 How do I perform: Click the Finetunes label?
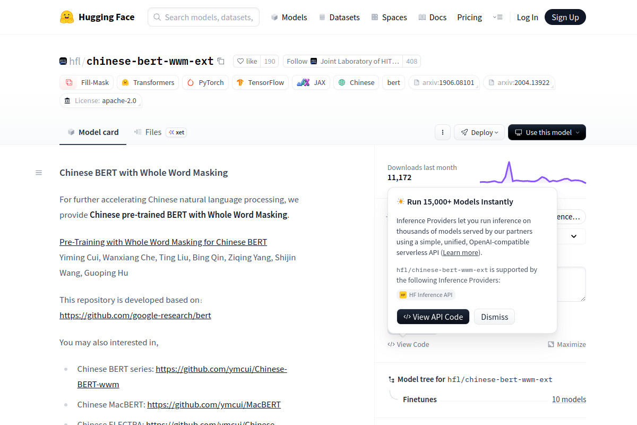click(x=420, y=399)
